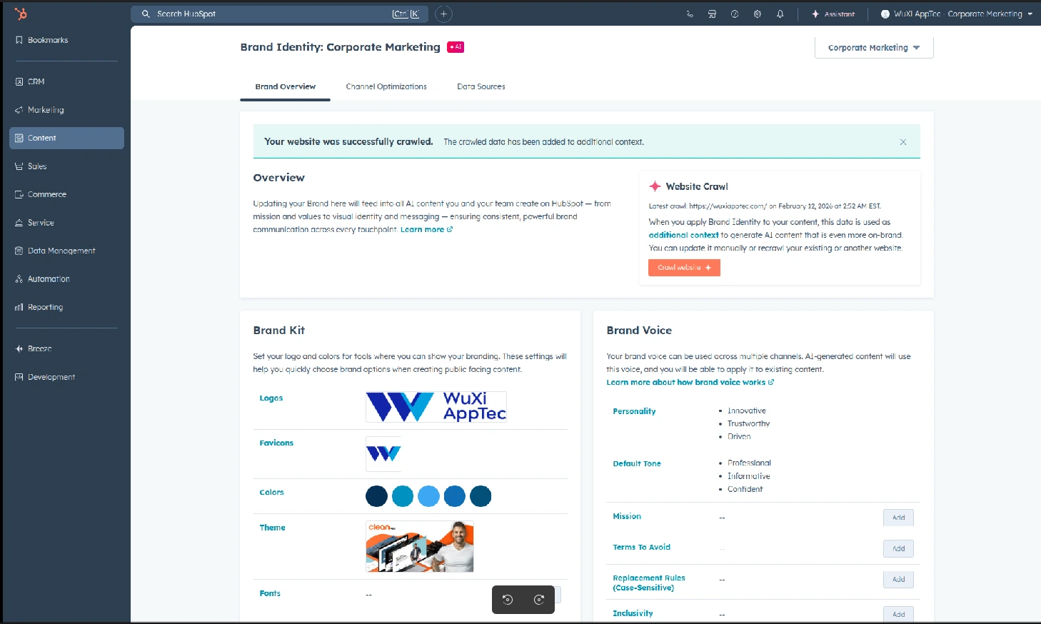
Task: Expand the WuXi AppTec account menu
Action: (x=957, y=14)
